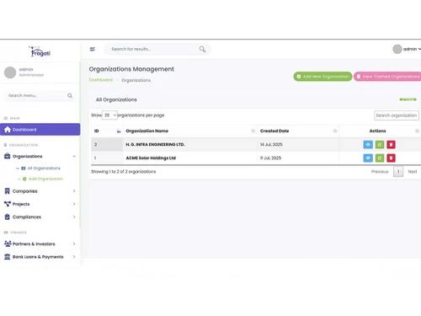Expand the Companies menu chevron
The image size is (421, 316).
pos(74,191)
